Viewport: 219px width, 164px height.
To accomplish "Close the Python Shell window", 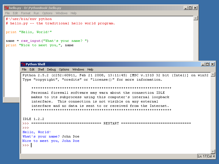I will [x=212, y=64].
